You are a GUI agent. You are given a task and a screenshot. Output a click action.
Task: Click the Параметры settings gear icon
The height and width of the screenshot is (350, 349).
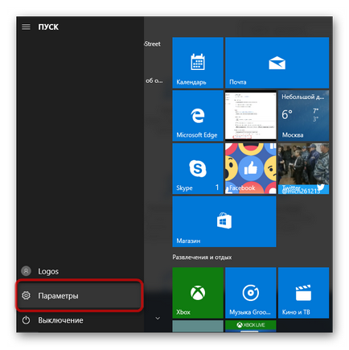point(26,295)
